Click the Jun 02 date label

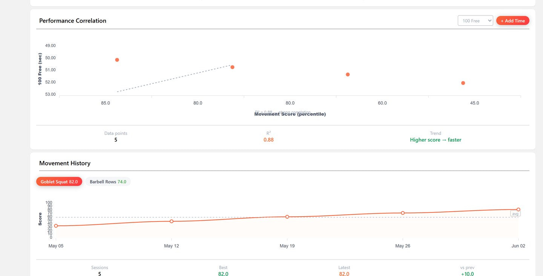[518, 246]
